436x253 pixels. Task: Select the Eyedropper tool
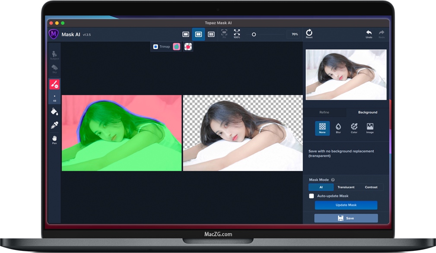[x=54, y=125]
